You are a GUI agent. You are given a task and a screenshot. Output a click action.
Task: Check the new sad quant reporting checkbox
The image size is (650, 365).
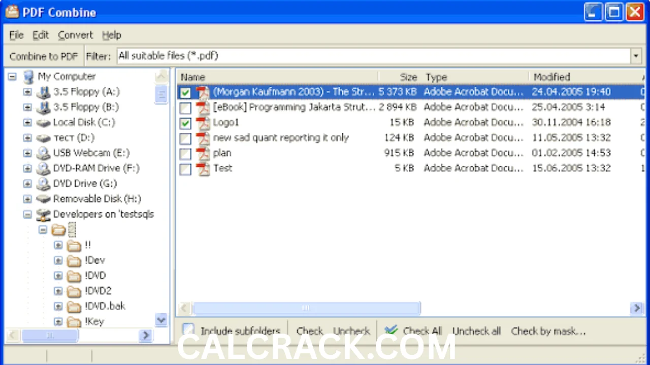tap(185, 138)
